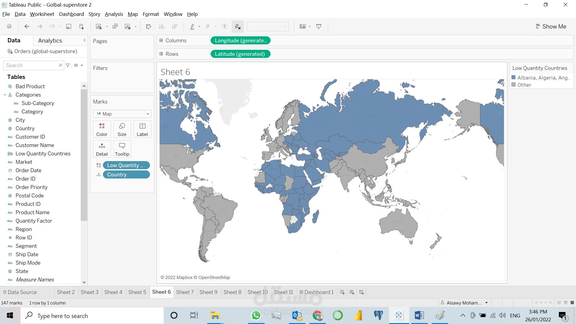Screen dimensions: 576x324
Task: Click Swap Rows and Columns icon
Action: tap(148, 26)
